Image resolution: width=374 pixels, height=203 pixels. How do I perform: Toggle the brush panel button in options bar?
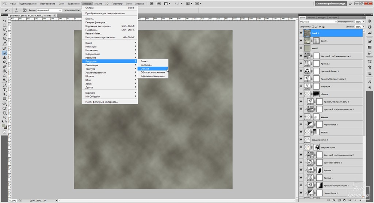pyautogui.click(x=25, y=10)
